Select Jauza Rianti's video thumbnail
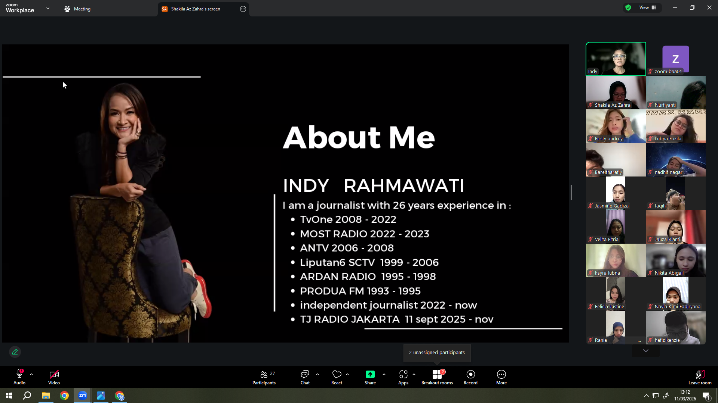This screenshot has width=718, height=403. [x=676, y=227]
